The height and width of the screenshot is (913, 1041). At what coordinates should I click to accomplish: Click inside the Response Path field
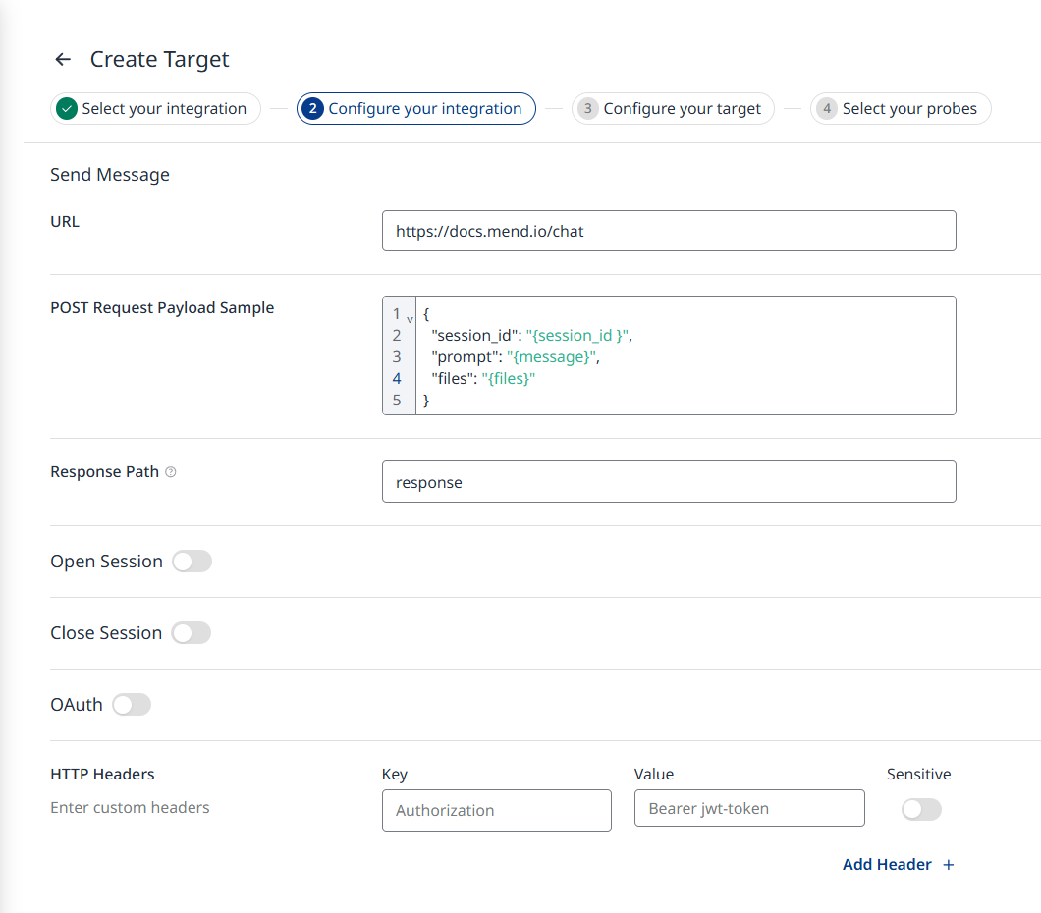point(668,482)
